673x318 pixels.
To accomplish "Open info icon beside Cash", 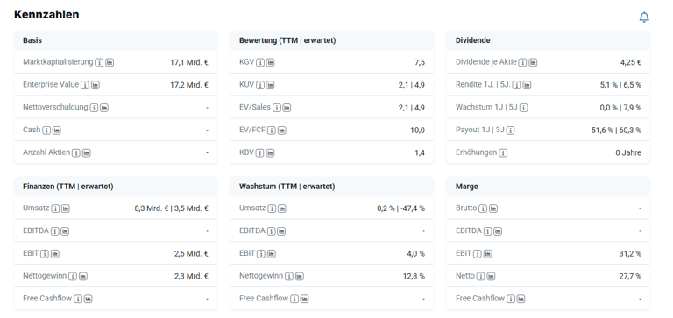I will tap(46, 130).
